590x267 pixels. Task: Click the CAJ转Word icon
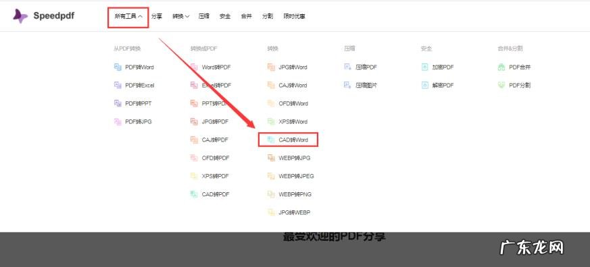(271, 85)
